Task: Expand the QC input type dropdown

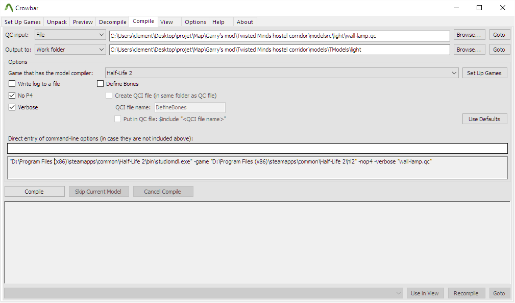Action: pos(70,35)
